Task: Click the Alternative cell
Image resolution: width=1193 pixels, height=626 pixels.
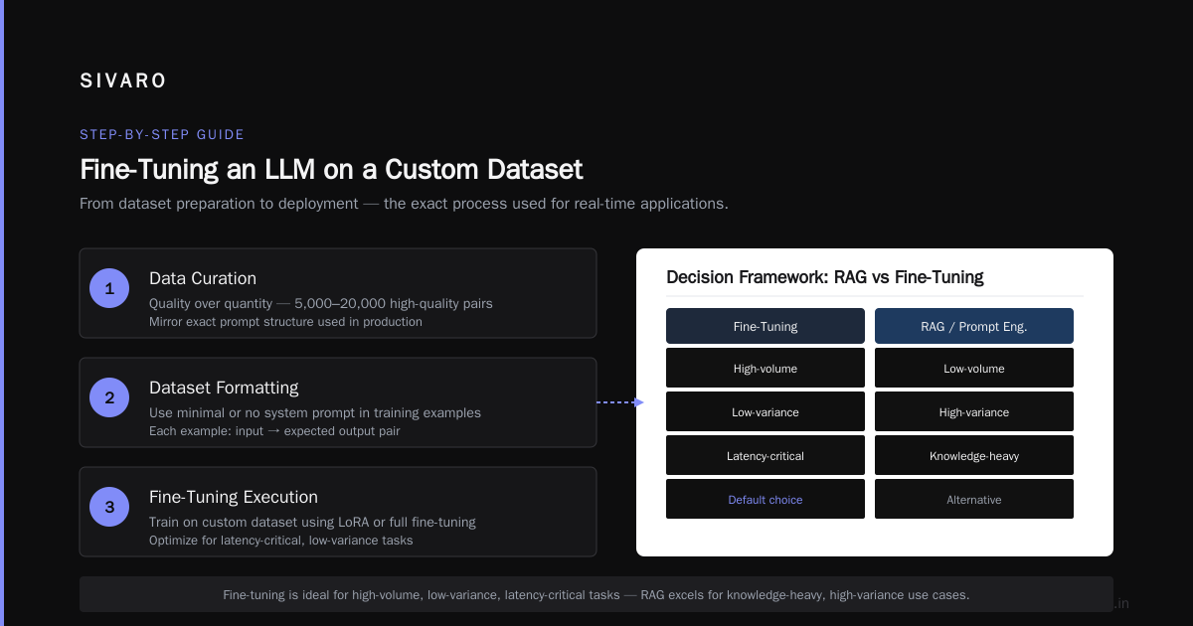Action: (974, 499)
